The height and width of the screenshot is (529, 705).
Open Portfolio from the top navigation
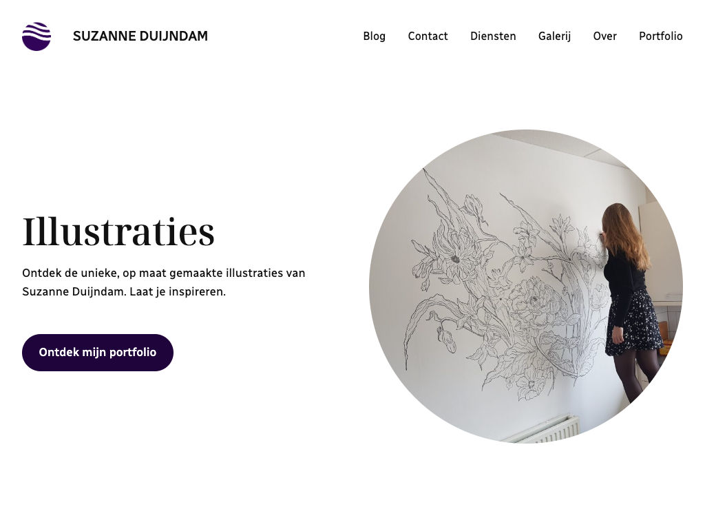click(660, 36)
